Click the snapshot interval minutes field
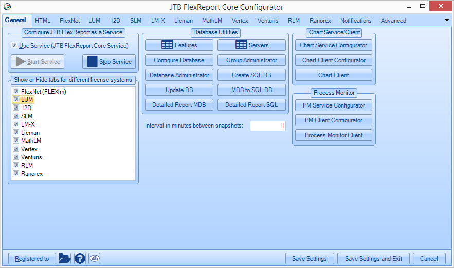 tap(267, 126)
